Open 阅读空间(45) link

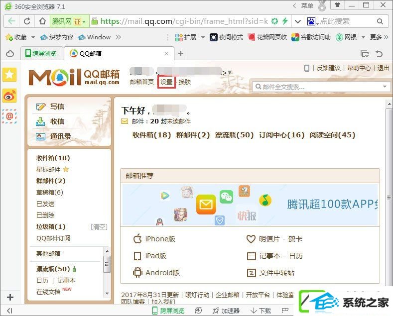pyautogui.click(x=332, y=135)
